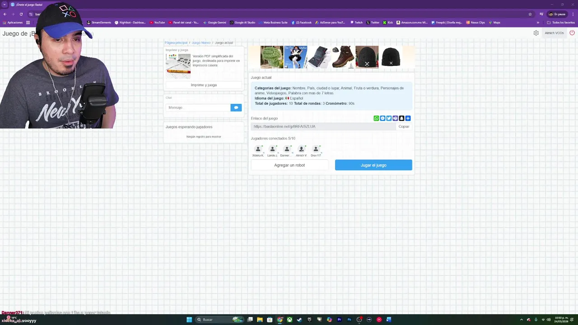This screenshot has height=325, width=578.
Task: Open Almich VODs user menu
Action: coord(554,33)
